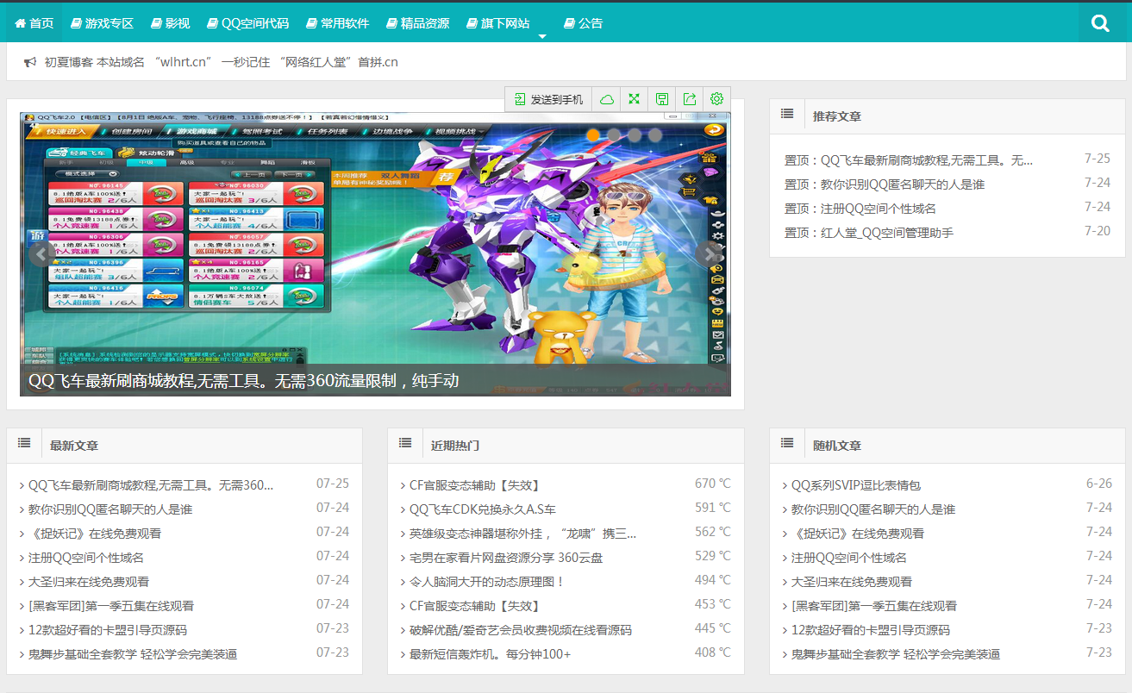
Task: Open the 常用软件 nav item
Action: coord(338,23)
